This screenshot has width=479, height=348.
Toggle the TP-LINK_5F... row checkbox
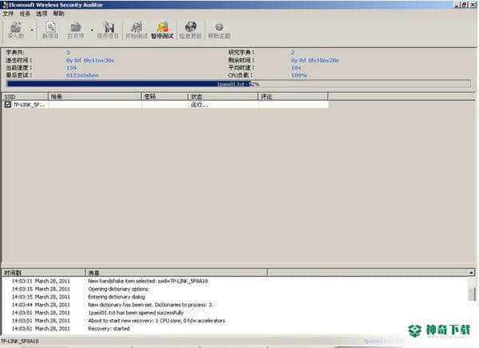[x=8, y=105]
